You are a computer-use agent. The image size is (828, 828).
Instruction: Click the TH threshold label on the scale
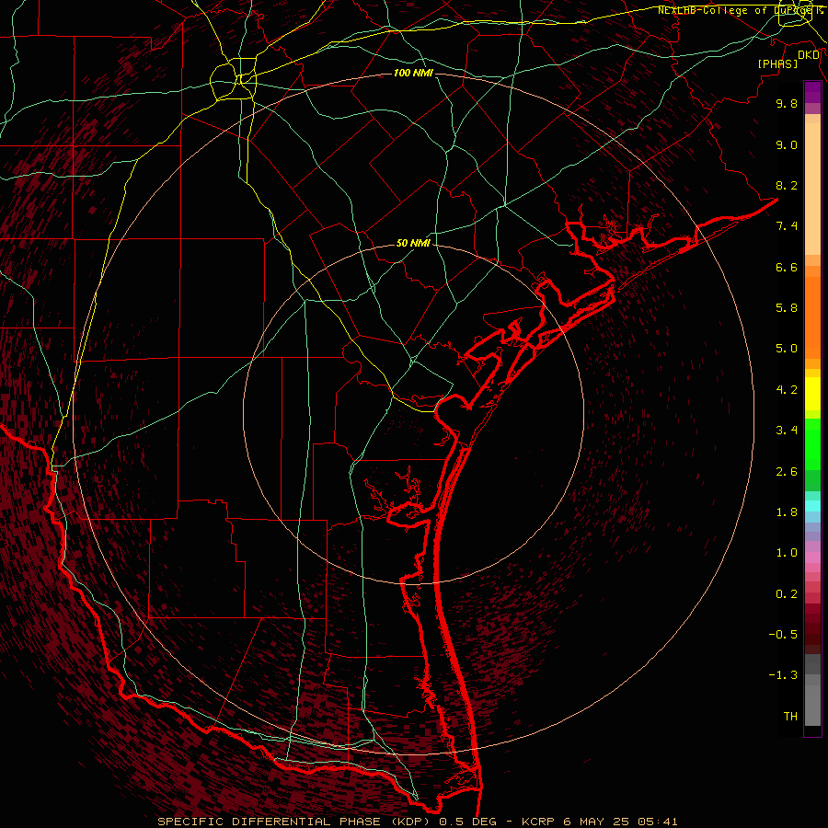point(790,717)
